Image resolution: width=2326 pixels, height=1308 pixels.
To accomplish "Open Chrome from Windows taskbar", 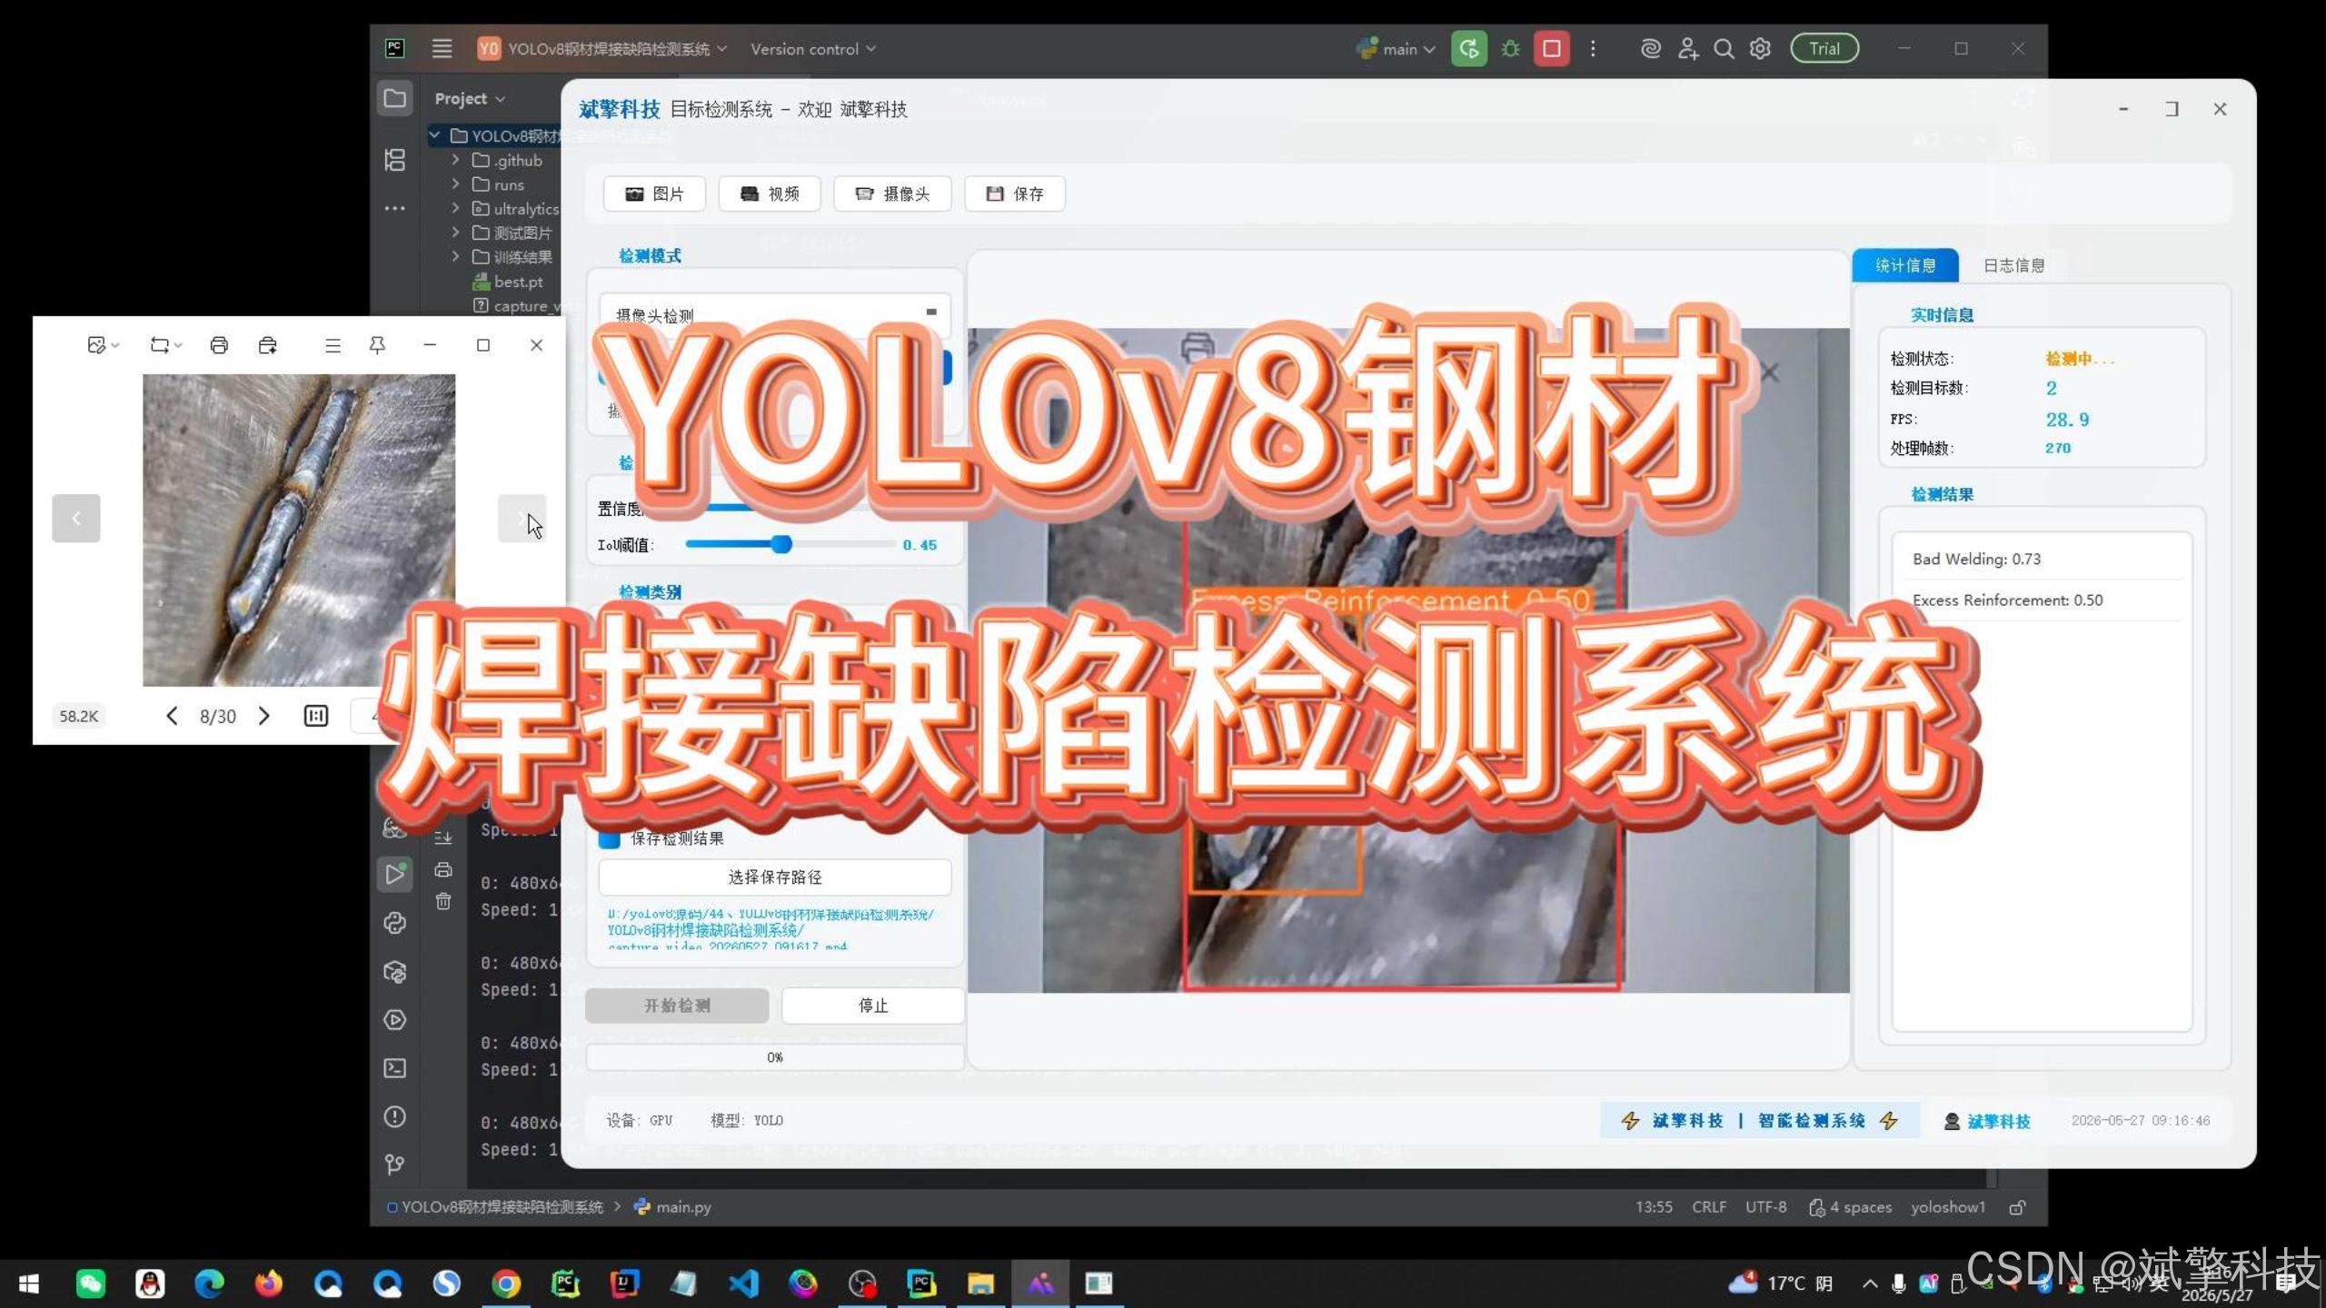I will [506, 1283].
